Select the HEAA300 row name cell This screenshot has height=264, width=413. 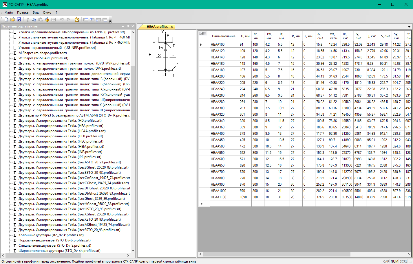click(x=224, y=108)
